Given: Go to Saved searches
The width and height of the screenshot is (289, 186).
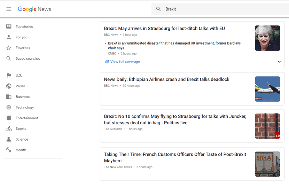Looking at the screenshot, I should [x=28, y=59].
